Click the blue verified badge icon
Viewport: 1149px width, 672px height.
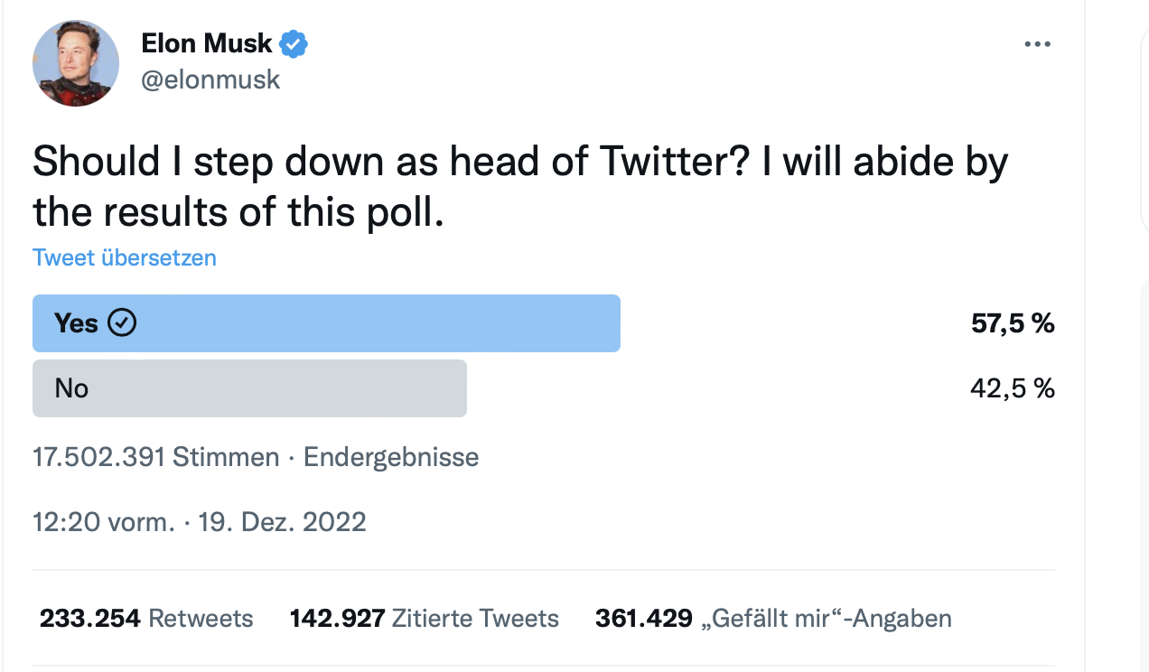pyautogui.click(x=294, y=43)
